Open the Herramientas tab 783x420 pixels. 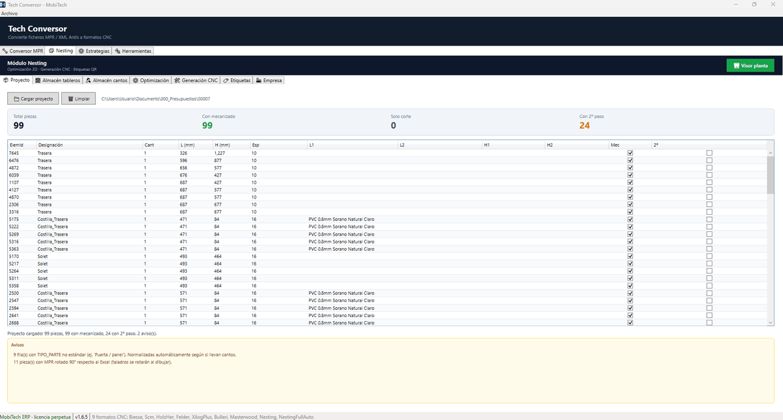tap(133, 51)
